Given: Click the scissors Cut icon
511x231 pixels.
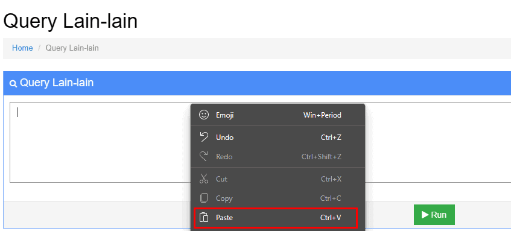Looking at the screenshot, I should [x=204, y=179].
